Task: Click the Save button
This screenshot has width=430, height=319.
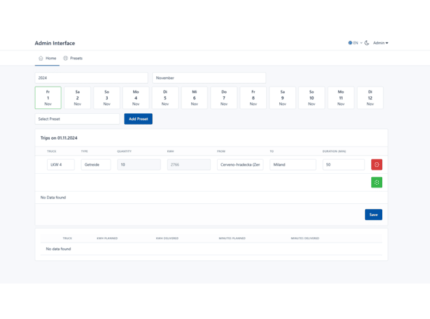Action: tap(373, 215)
